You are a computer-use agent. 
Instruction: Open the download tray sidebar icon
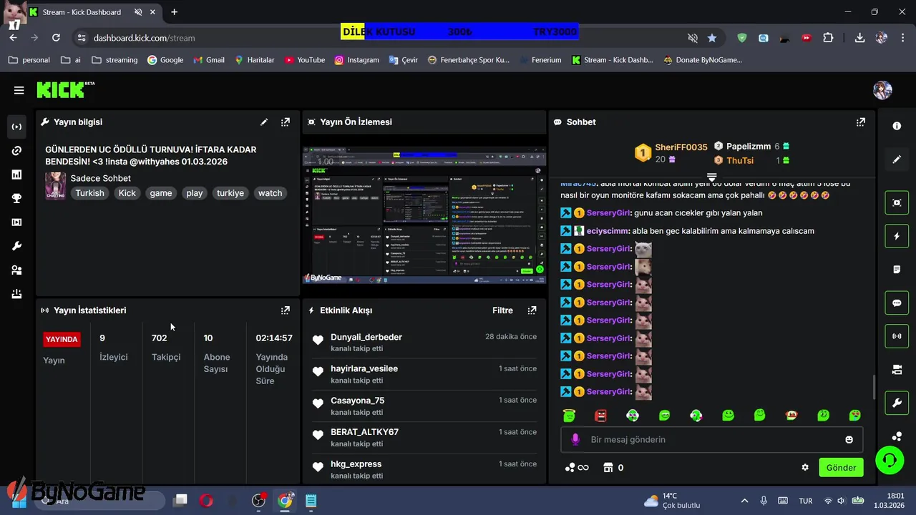pyautogui.click(x=16, y=294)
